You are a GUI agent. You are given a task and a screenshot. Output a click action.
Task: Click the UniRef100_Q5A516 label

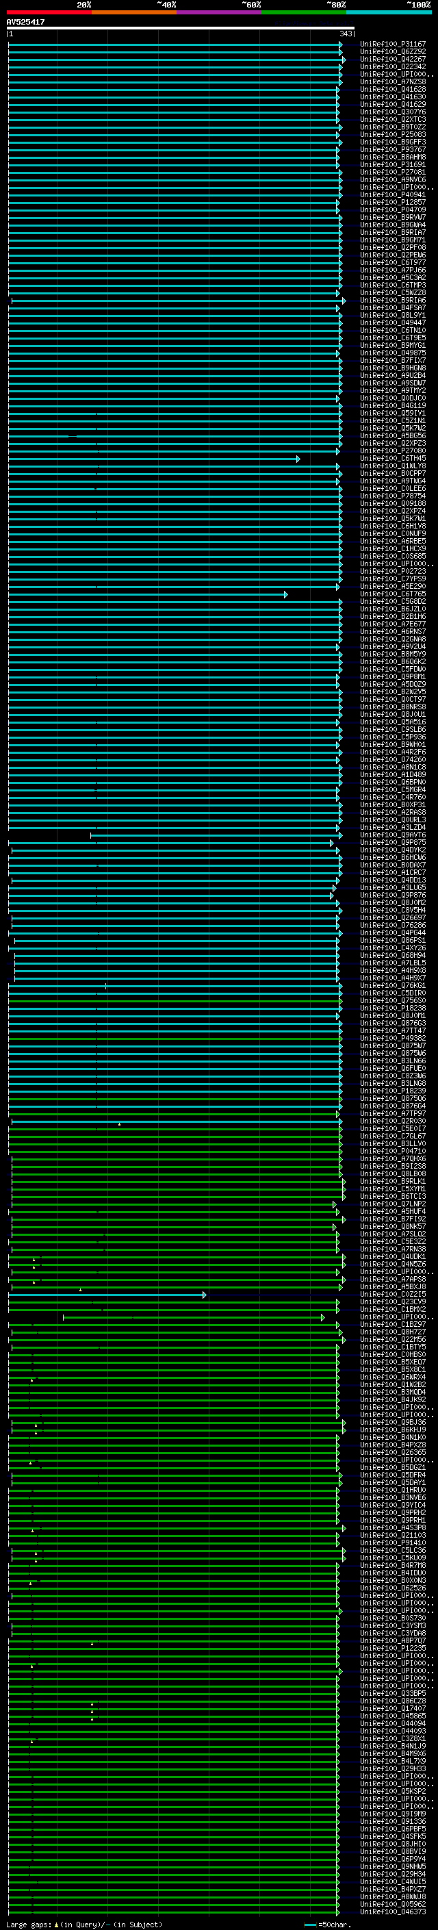[393, 722]
